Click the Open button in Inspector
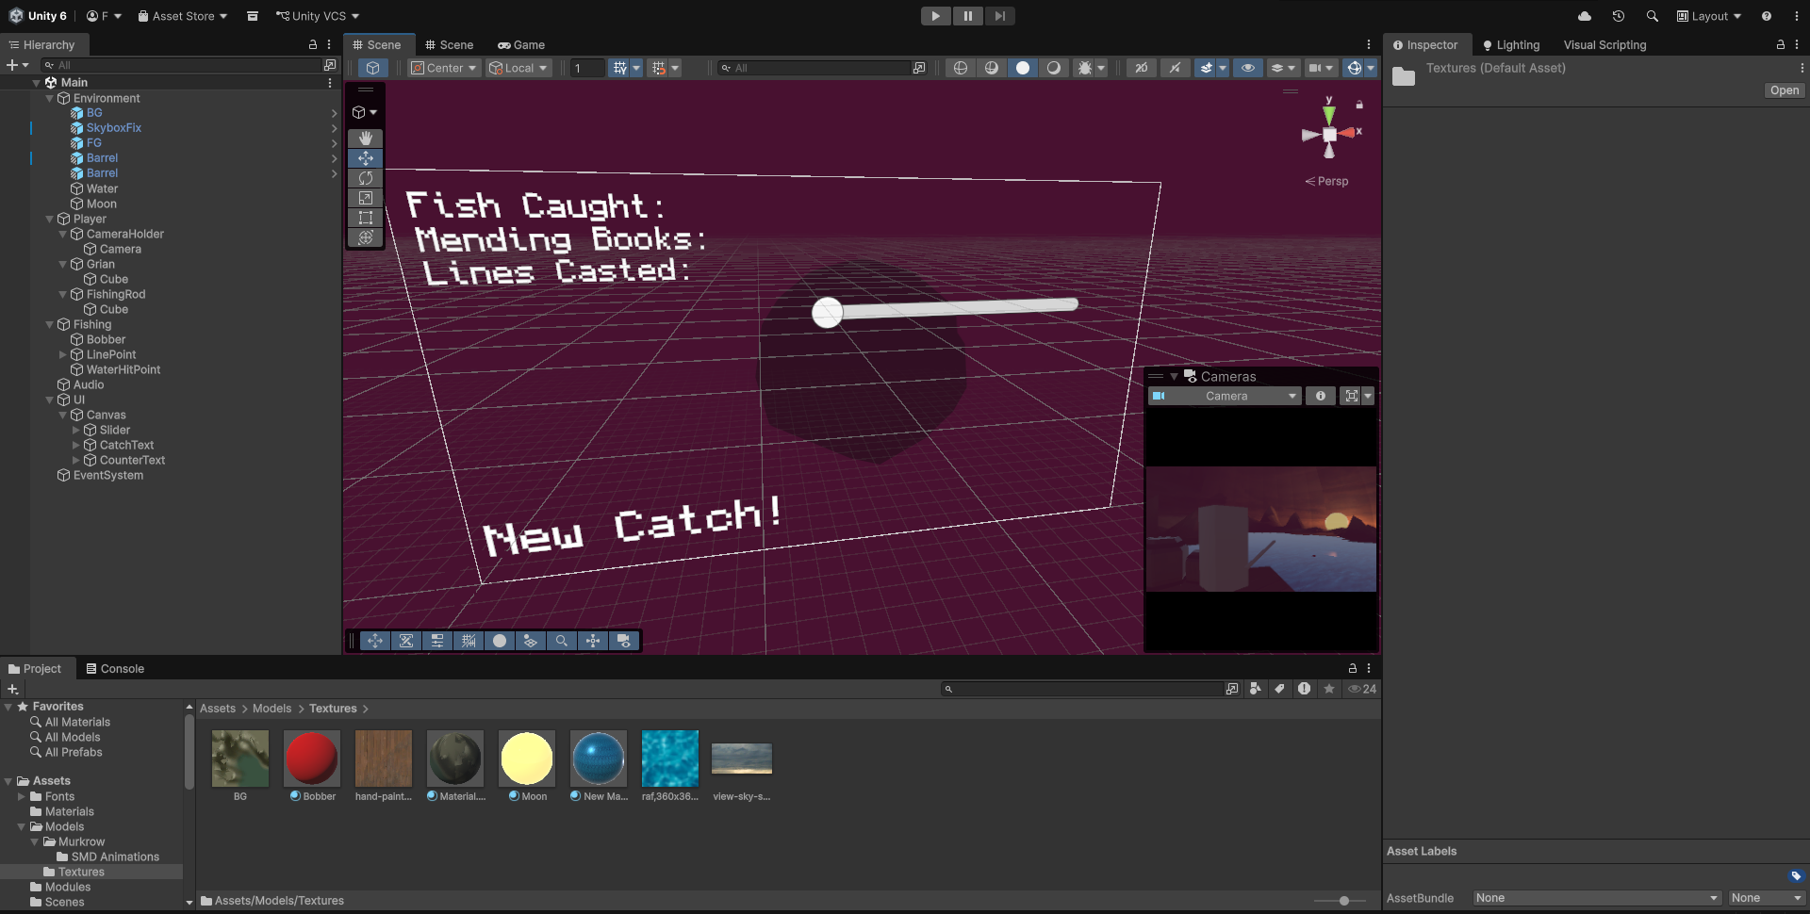 [1784, 90]
